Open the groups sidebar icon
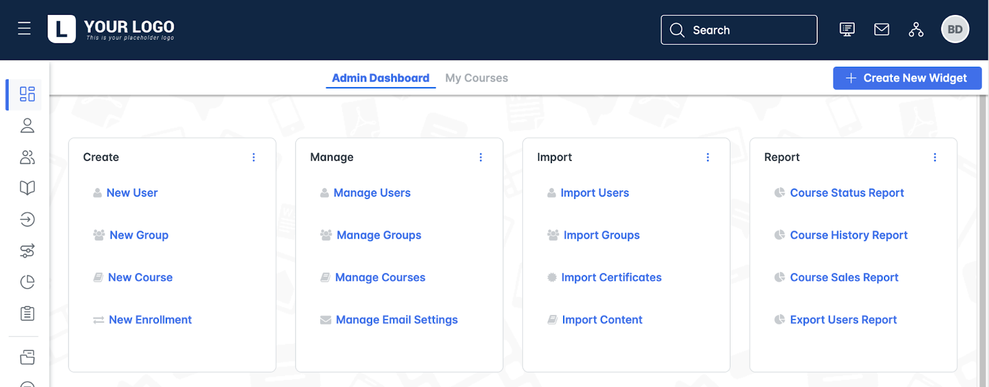This screenshot has height=387, width=989. [x=27, y=157]
